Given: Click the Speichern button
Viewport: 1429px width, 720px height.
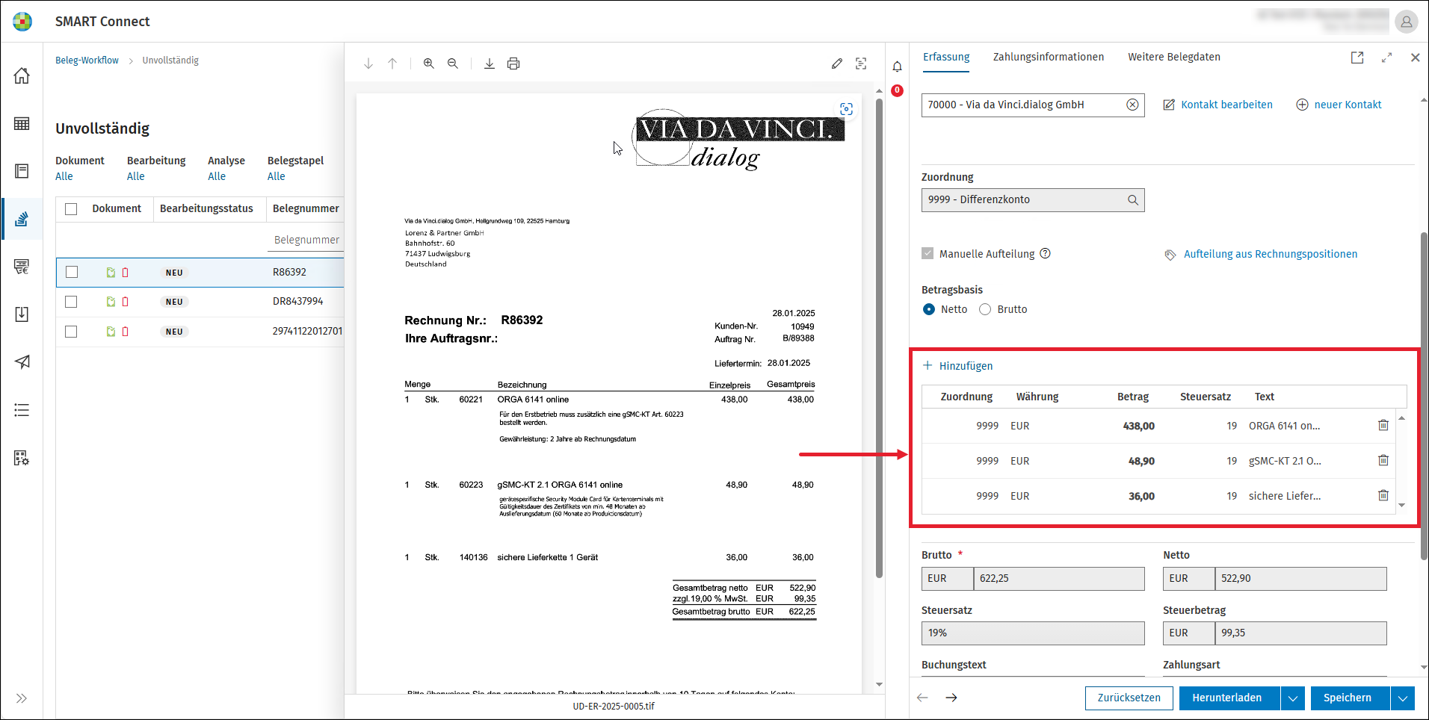Looking at the screenshot, I should pyautogui.click(x=1350, y=698).
